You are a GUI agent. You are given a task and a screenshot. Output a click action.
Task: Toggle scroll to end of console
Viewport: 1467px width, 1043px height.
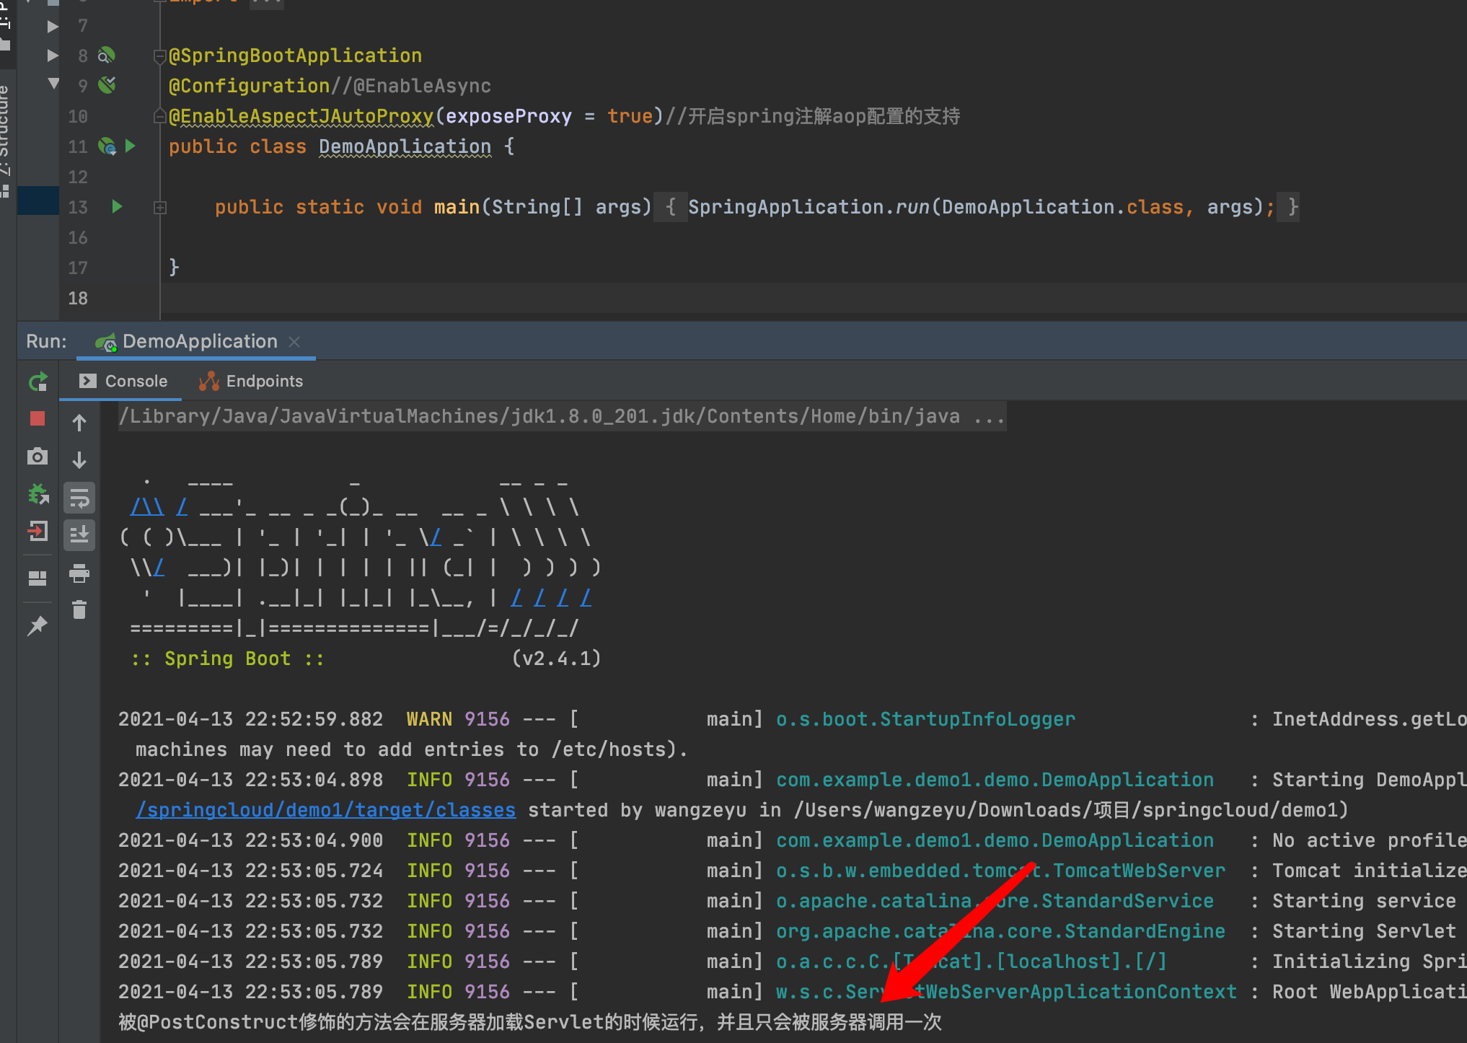click(x=79, y=534)
